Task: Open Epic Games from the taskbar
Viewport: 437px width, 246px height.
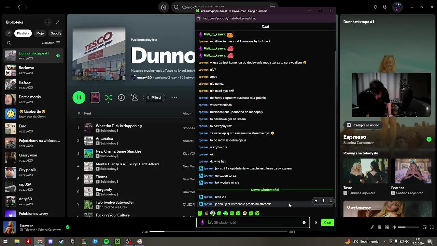Action: click(73, 242)
